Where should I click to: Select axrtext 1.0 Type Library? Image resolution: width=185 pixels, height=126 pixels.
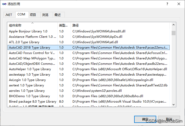pyautogui.click(x=89, y=85)
